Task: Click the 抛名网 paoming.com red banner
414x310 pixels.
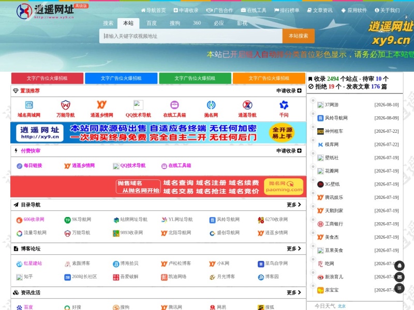Action: point(158,187)
